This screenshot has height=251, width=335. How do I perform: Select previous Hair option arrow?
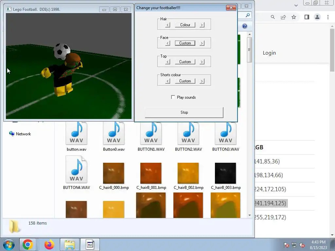pos(168,25)
